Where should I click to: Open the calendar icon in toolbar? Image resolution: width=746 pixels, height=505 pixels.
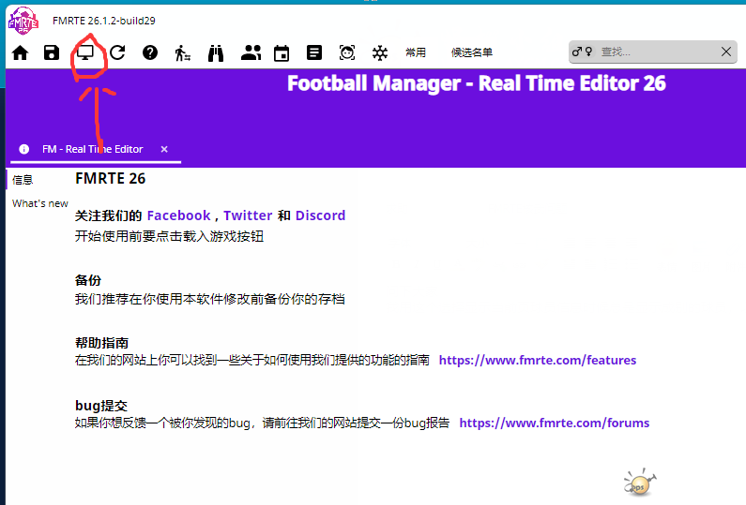(x=282, y=53)
